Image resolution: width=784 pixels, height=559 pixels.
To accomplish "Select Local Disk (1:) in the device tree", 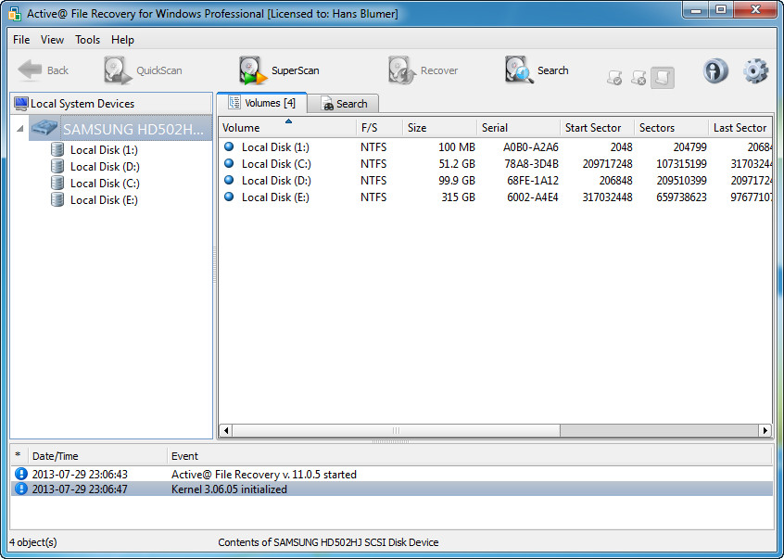I will pyautogui.click(x=104, y=149).
